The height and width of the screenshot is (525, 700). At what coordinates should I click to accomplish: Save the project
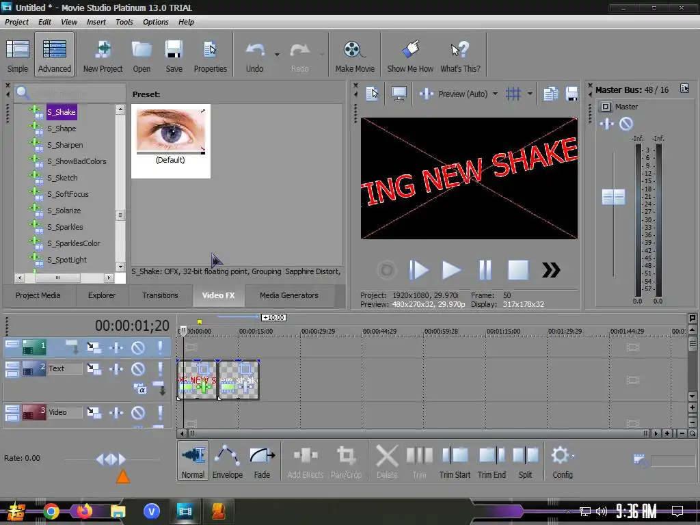(x=174, y=56)
